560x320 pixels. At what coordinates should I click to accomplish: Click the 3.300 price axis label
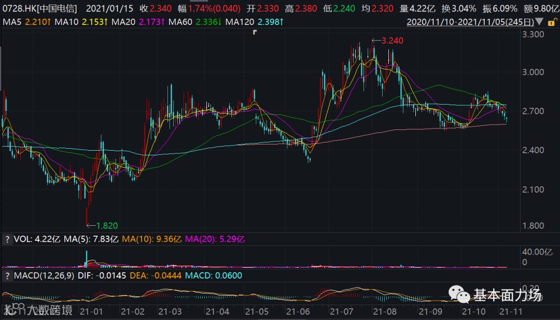(533, 34)
